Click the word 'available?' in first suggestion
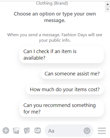This screenshot has width=110, height=138. click(34, 58)
